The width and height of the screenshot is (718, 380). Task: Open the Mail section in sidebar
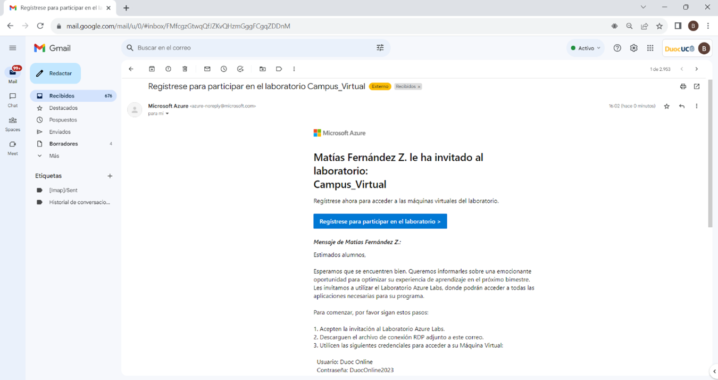tap(13, 75)
